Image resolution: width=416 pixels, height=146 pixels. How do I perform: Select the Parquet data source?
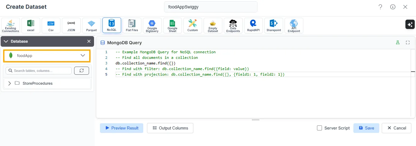92,26
